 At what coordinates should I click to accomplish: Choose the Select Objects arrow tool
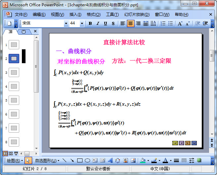pyautogui.click(x=28, y=161)
